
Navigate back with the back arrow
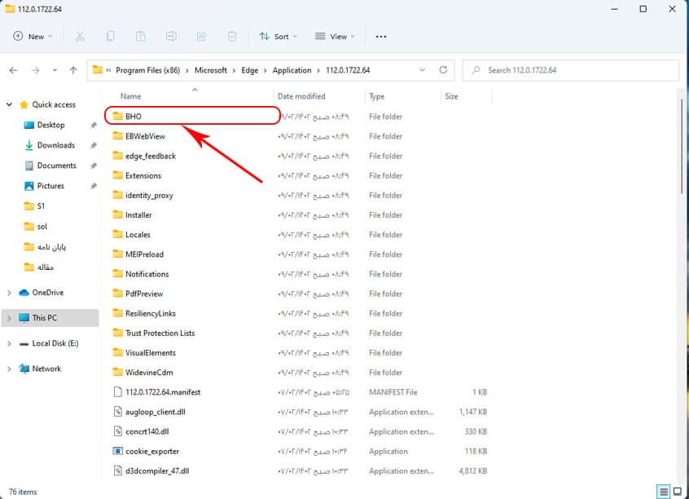click(13, 70)
